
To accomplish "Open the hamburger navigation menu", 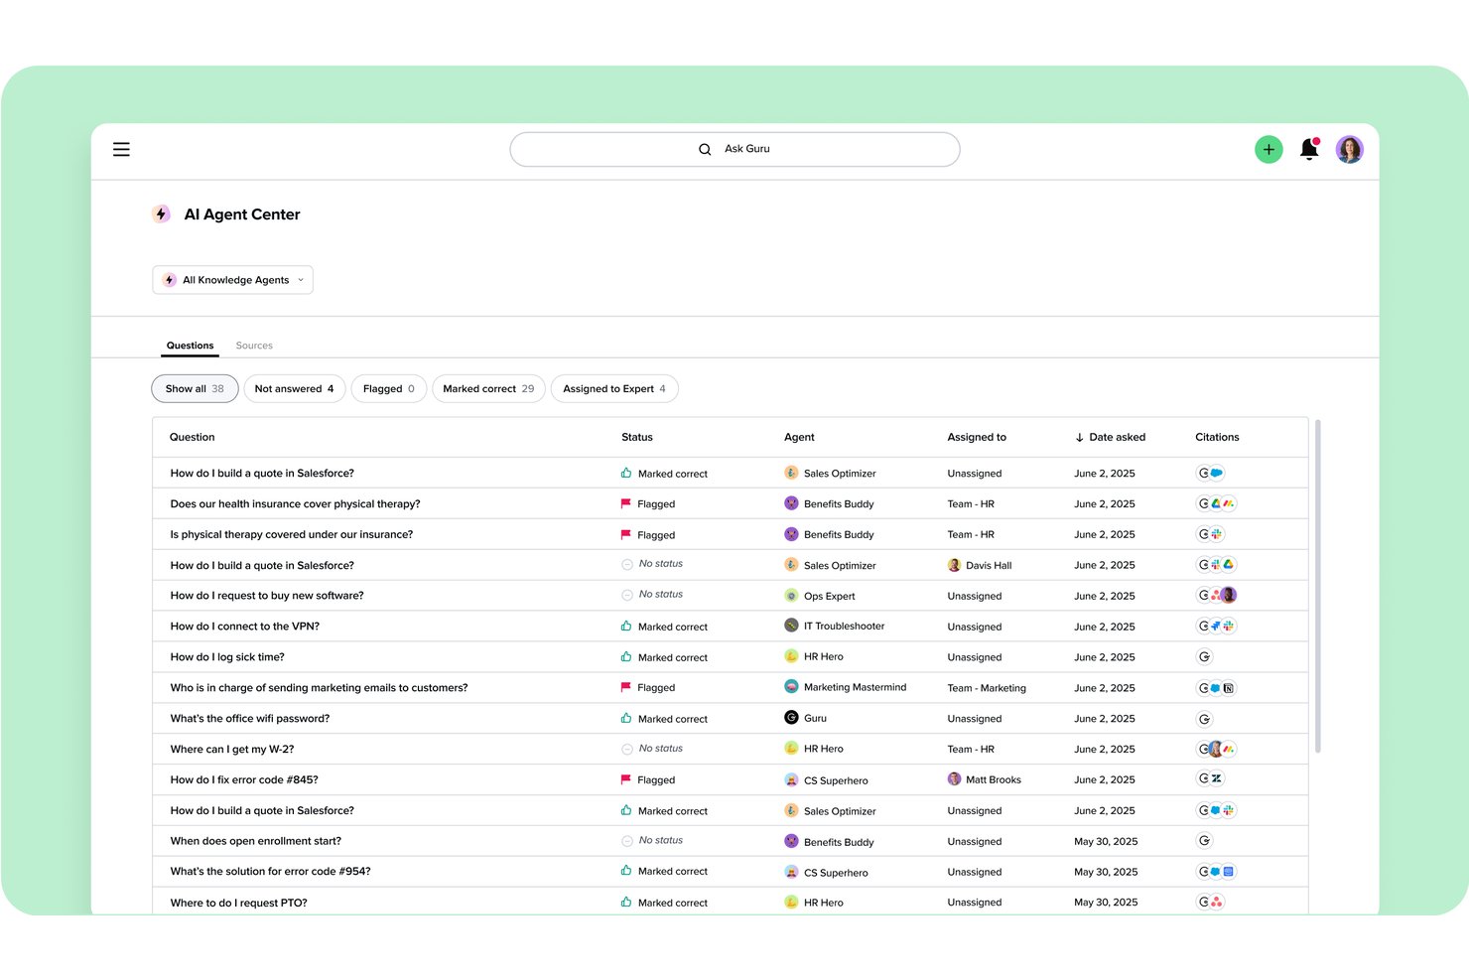I will tap(121, 149).
